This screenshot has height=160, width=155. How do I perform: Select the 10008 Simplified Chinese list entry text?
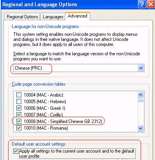(63, 121)
